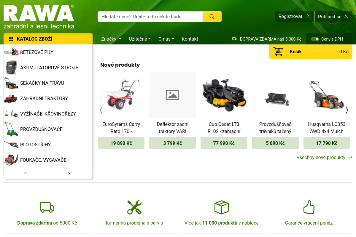Open the Kontakt menu item
The height and width of the screenshot is (237, 356).
pyautogui.click(x=190, y=39)
